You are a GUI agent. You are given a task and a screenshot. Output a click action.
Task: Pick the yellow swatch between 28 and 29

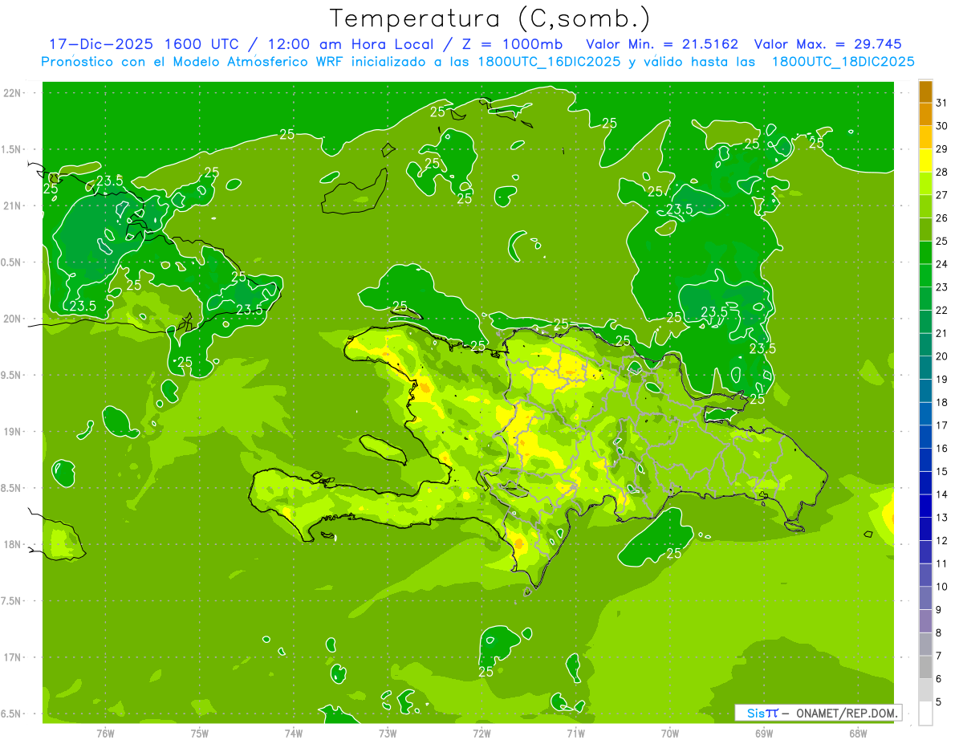coord(925,161)
